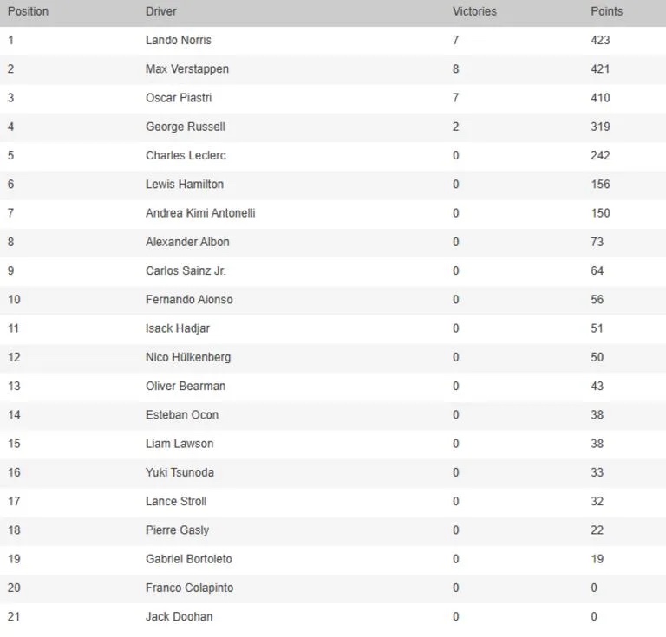Click the Driver column header
Image resolution: width=666 pixels, height=637 pixels.
pos(161,11)
